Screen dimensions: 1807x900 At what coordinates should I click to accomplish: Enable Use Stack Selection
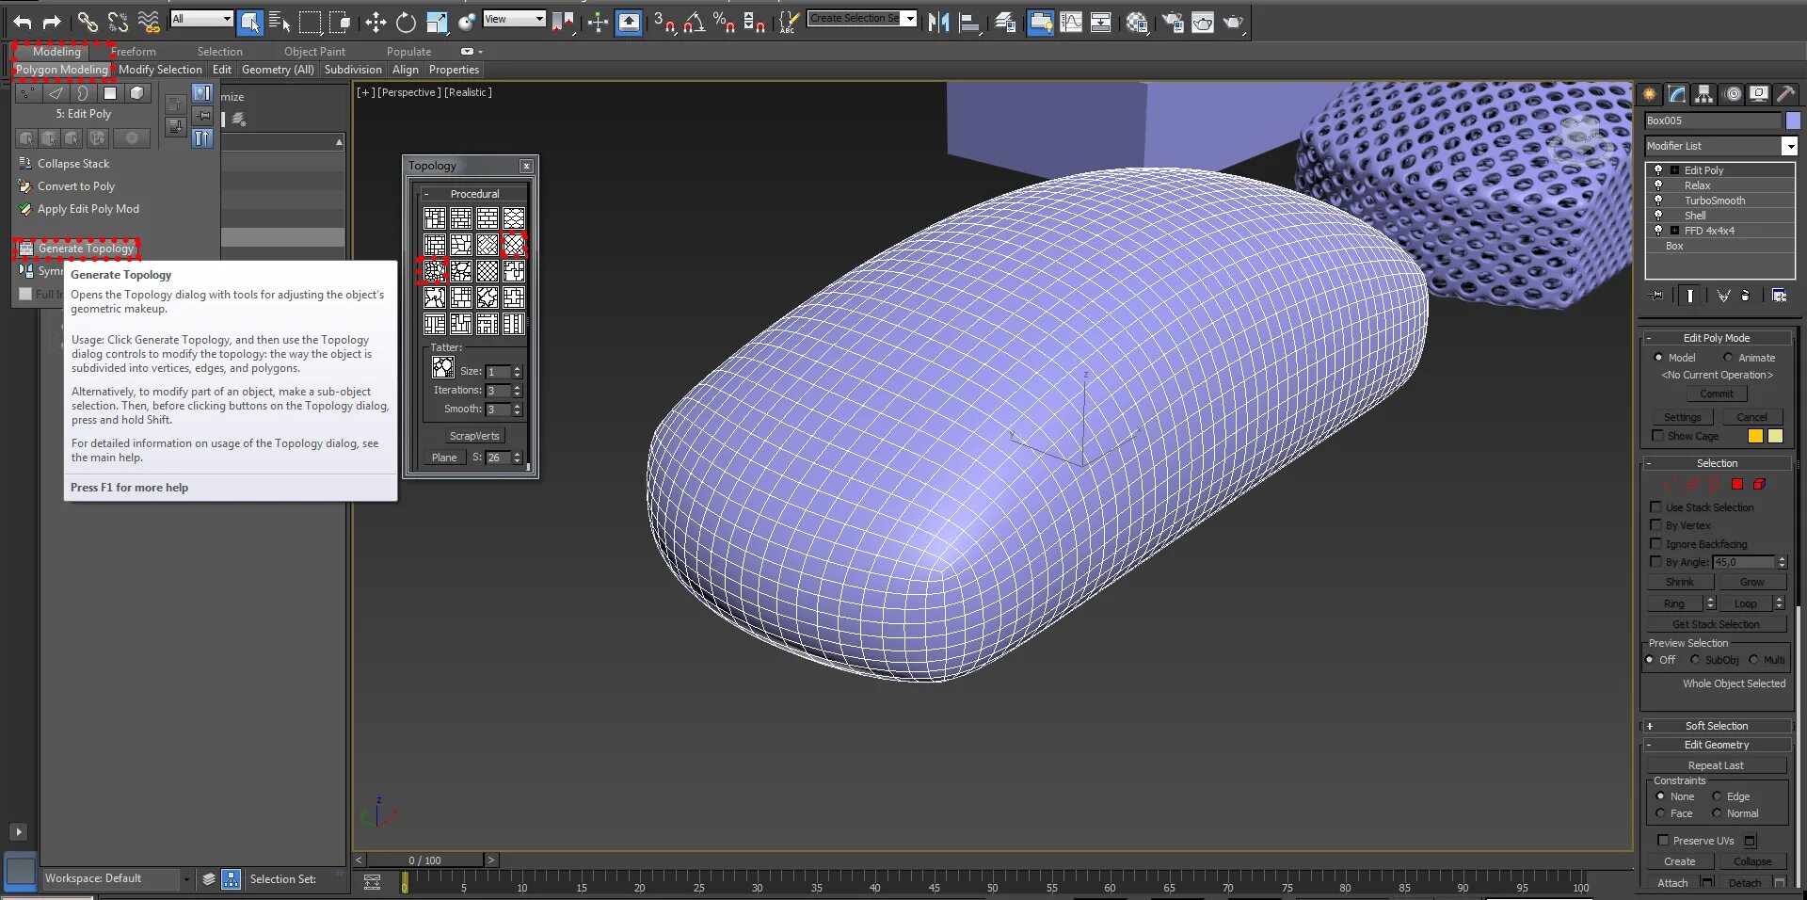coord(1656,506)
